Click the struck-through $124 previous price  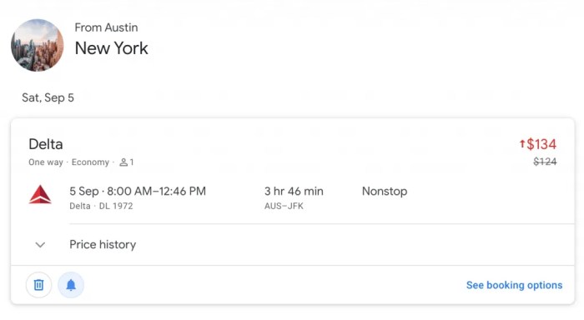point(545,162)
